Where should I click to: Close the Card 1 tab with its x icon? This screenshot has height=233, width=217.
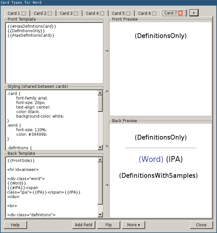coord(24,14)
